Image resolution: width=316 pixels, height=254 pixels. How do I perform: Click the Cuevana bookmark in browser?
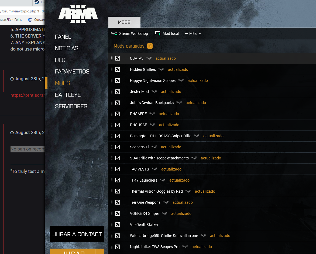(x=36, y=19)
